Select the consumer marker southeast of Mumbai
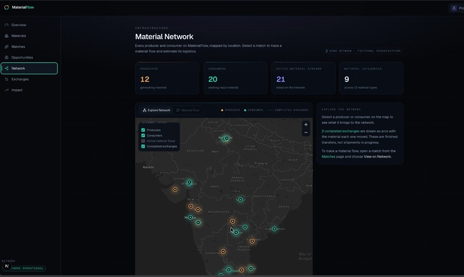Image resolution: width=464 pixels, height=277 pixels. (198, 222)
